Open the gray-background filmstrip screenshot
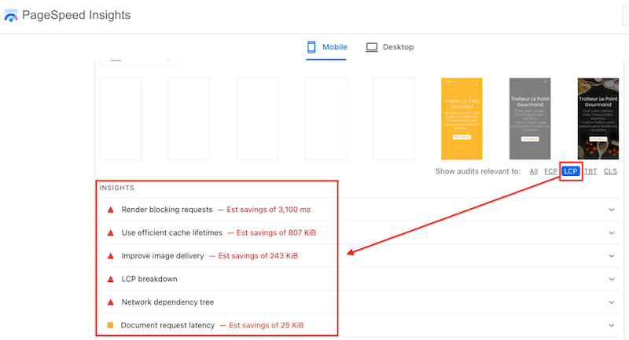This screenshot has height=340, width=629. click(x=530, y=119)
